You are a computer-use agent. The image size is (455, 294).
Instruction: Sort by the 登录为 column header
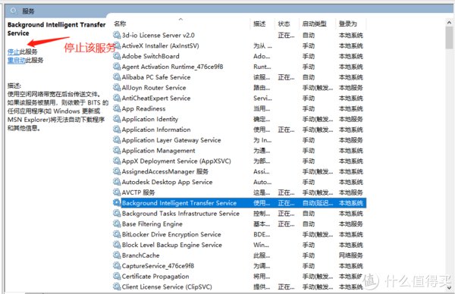pos(347,23)
